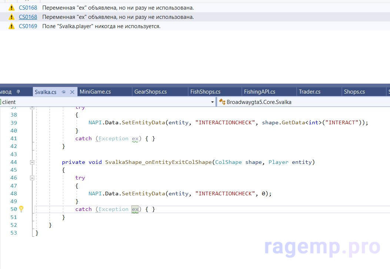Viewport: 390px width, 269px height.
Task: Click the warning icon of the CS0169 entry
Action: point(11,26)
